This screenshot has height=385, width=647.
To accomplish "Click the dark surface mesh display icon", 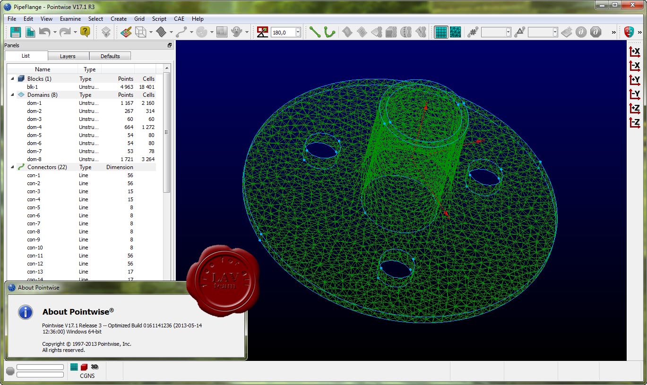I will click(x=161, y=32).
